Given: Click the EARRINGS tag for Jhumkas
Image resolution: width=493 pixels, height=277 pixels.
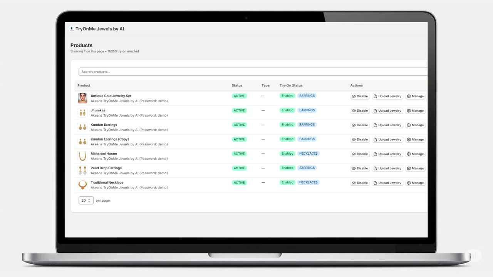Looking at the screenshot, I should (x=307, y=110).
